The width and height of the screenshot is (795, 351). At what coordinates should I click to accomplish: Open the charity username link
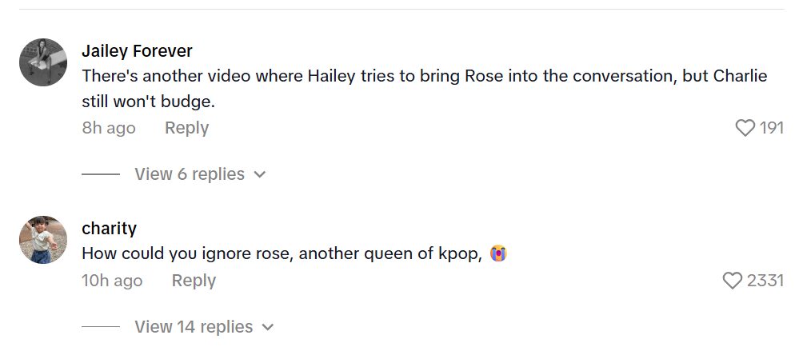click(x=109, y=229)
